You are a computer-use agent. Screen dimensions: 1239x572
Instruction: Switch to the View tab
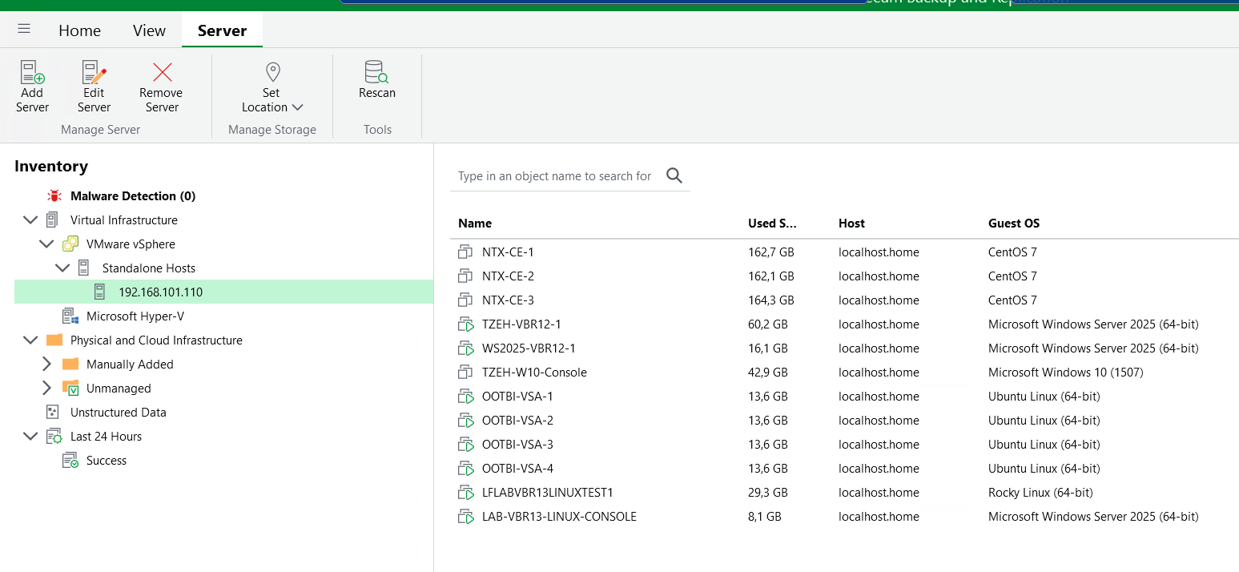tap(149, 30)
